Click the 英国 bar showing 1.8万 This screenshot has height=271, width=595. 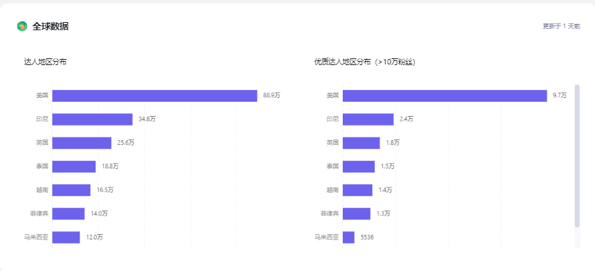pos(362,143)
